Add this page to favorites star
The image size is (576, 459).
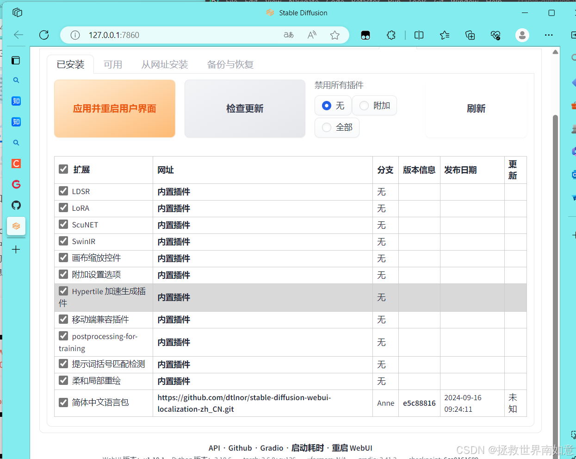335,35
